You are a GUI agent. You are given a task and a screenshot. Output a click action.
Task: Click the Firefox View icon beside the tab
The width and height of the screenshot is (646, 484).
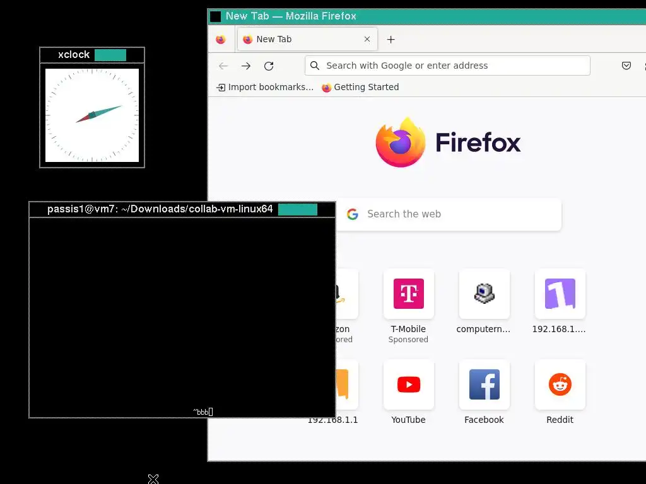point(221,40)
